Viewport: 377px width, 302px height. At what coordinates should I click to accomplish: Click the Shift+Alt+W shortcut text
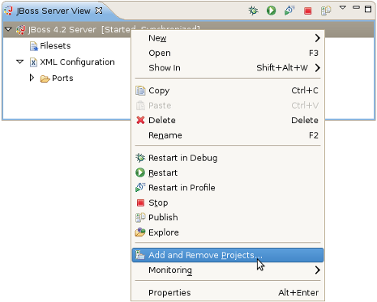click(x=282, y=67)
